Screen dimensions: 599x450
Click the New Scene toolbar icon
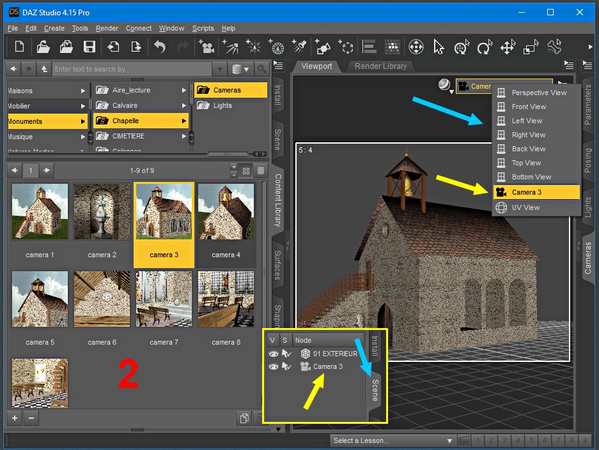click(19, 47)
